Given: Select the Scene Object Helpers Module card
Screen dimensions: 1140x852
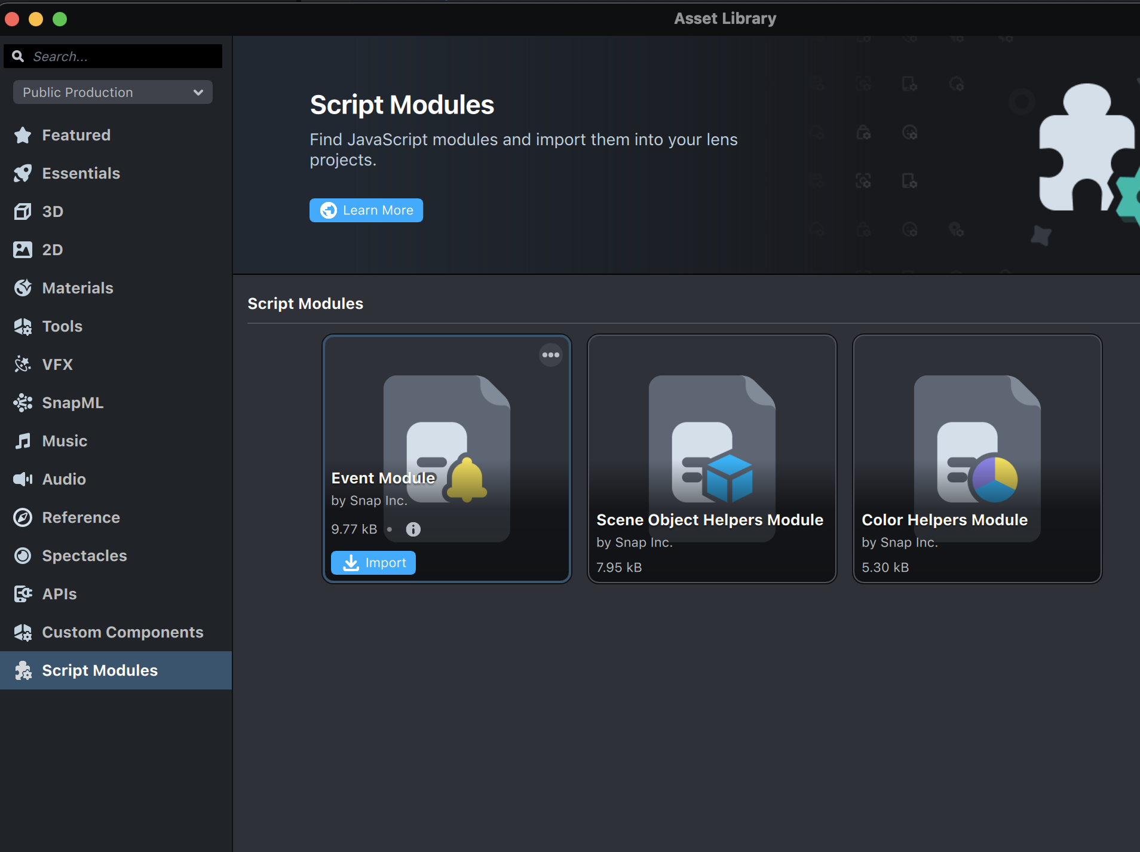Looking at the screenshot, I should coord(712,458).
